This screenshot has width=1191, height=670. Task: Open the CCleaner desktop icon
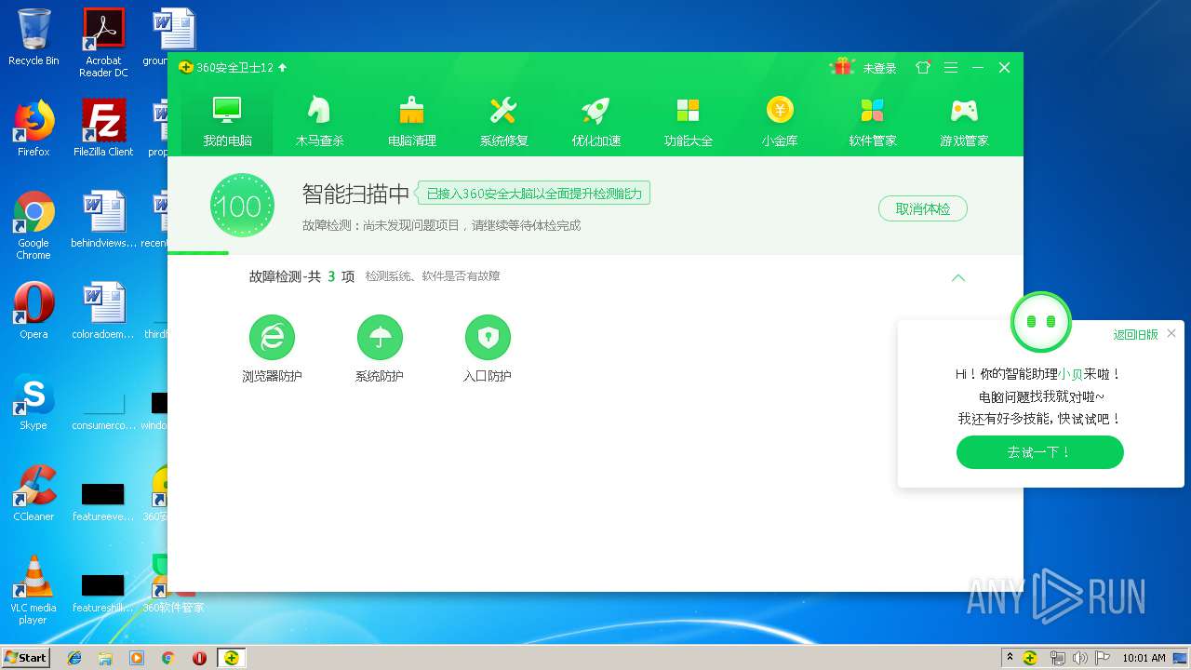pos(33,493)
